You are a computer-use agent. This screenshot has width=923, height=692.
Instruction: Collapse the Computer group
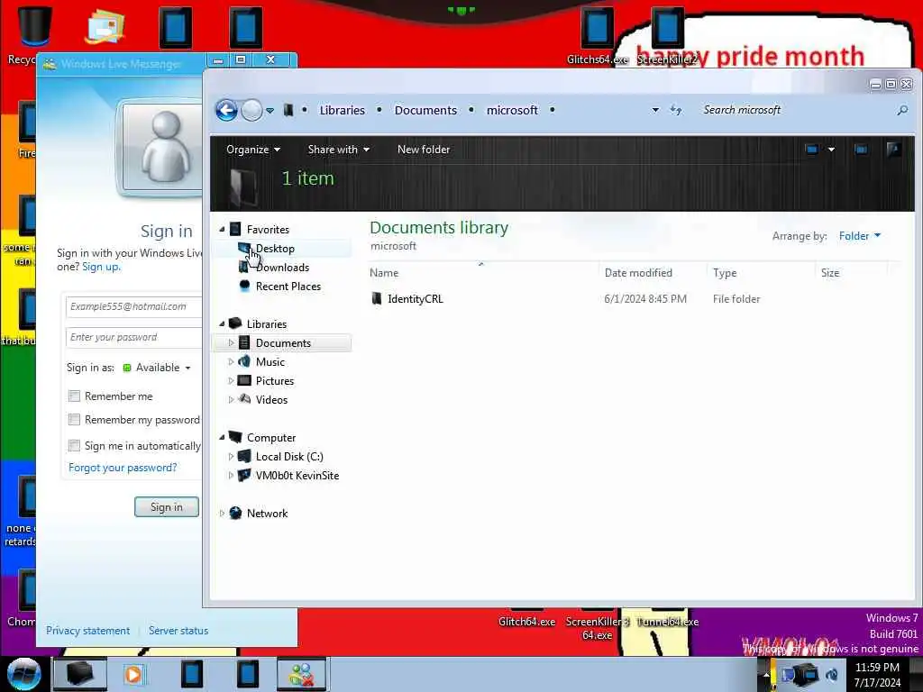click(222, 438)
